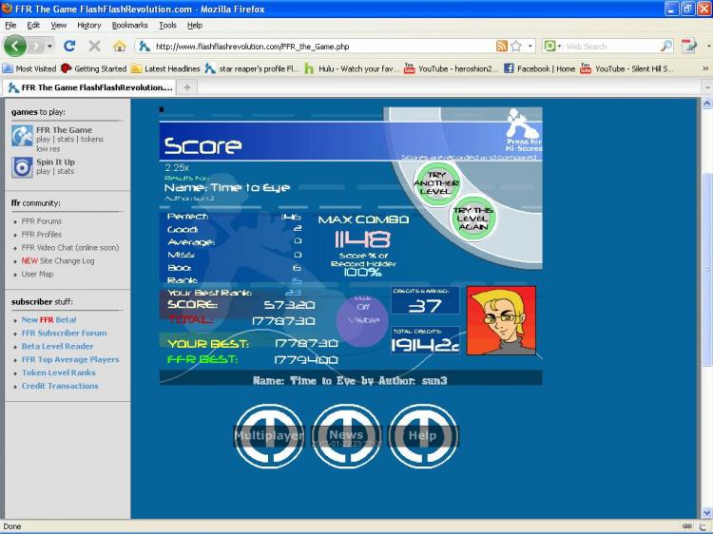The image size is (713, 534).
Task: Click the FFR The Game sidebar icon
Action: coord(22,136)
